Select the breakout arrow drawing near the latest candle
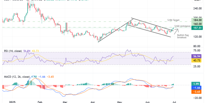 176,32
